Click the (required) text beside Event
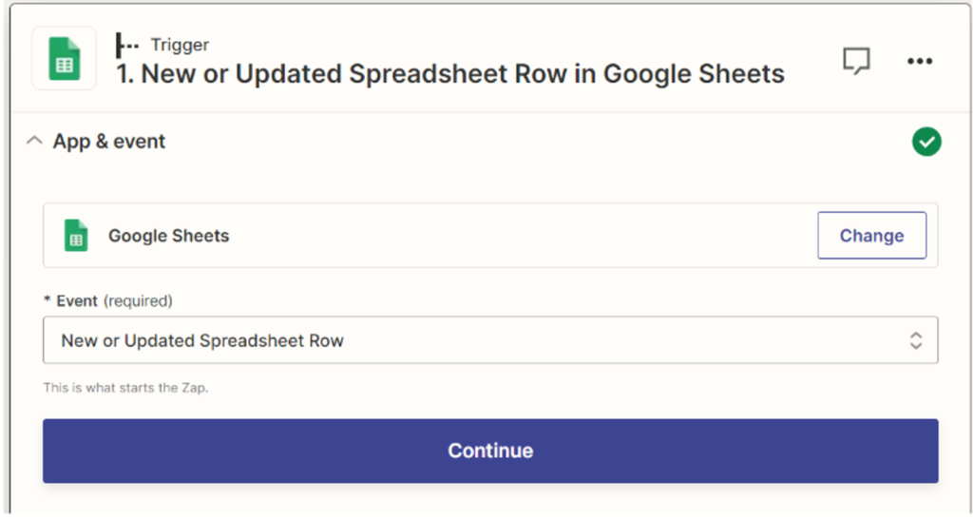This screenshot has width=973, height=519. 138,300
